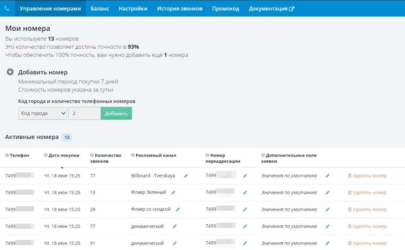Open the Код города dropdown
Viewport: 405px width, 250px height.
click(x=42, y=113)
